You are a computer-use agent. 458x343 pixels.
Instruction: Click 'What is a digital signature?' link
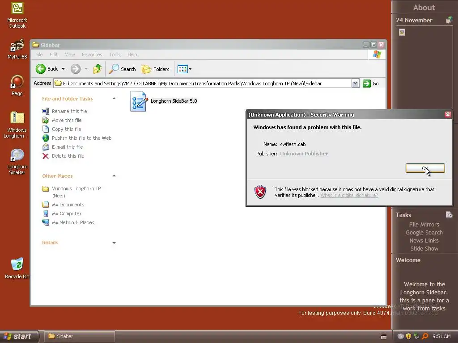tap(349, 195)
